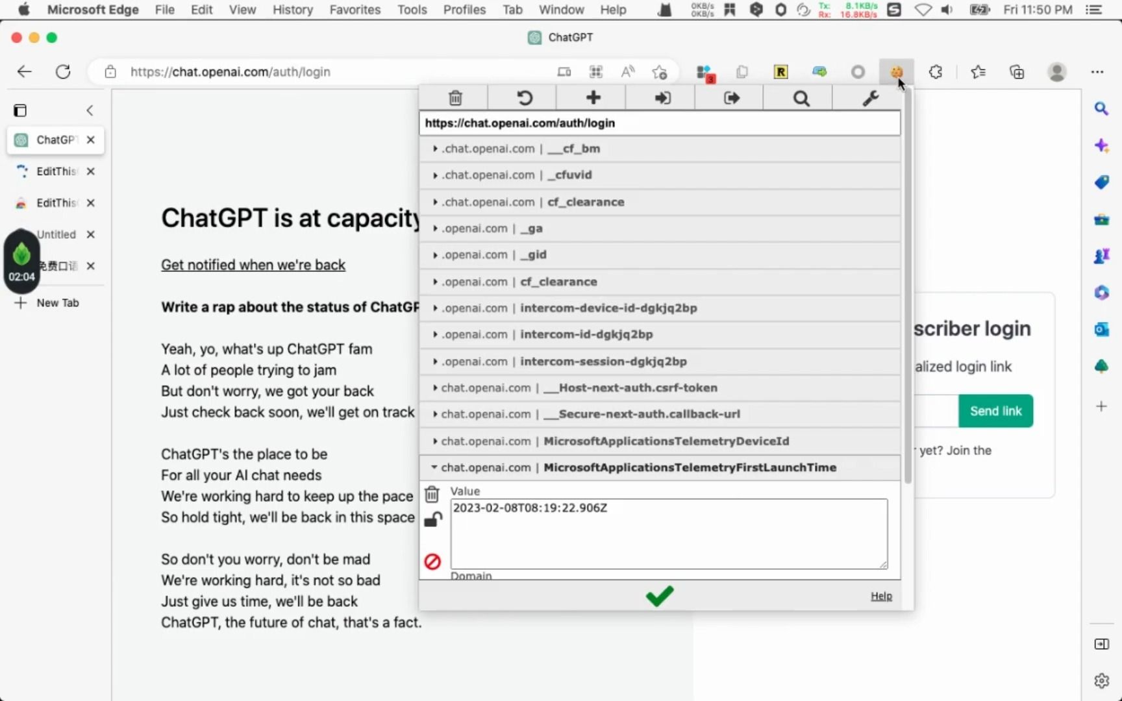Open Favorites star list icon
1122x701 pixels.
point(978,72)
